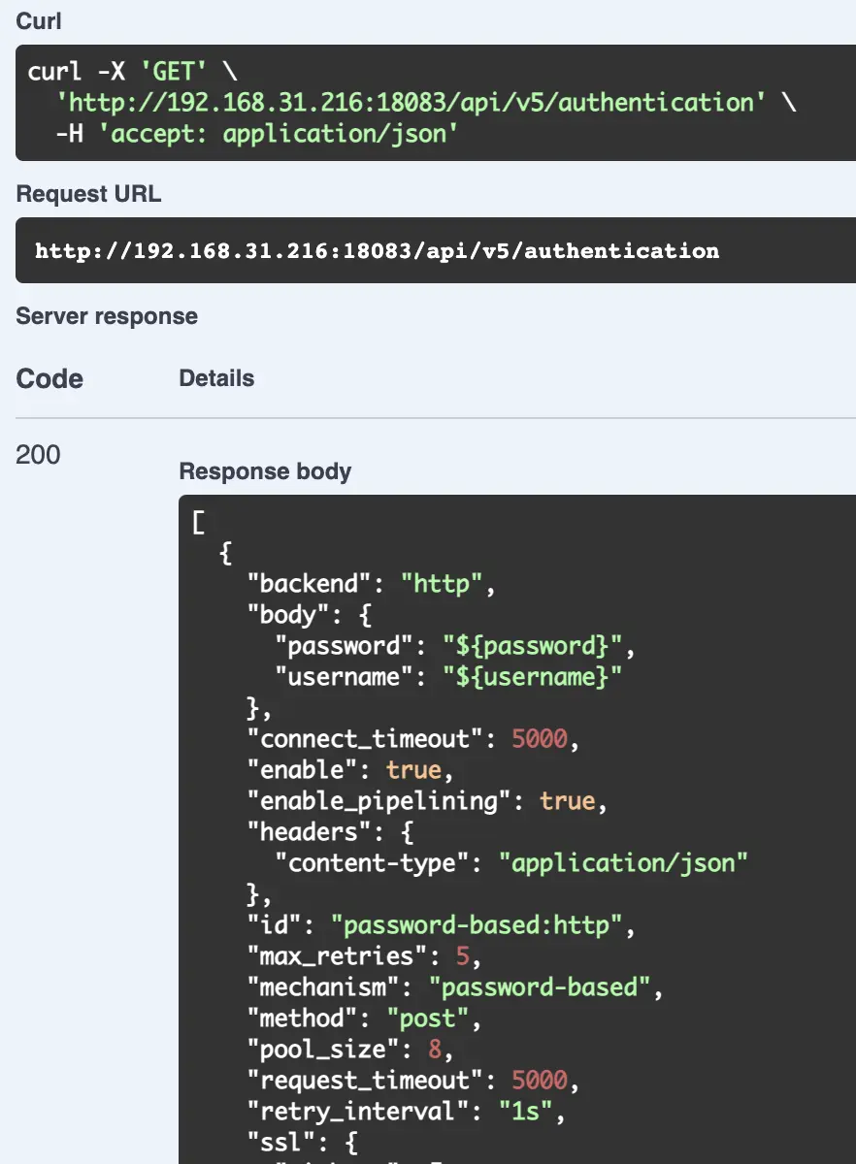856x1164 pixels.
Task: Click the Code column header
Action: pos(49,378)
